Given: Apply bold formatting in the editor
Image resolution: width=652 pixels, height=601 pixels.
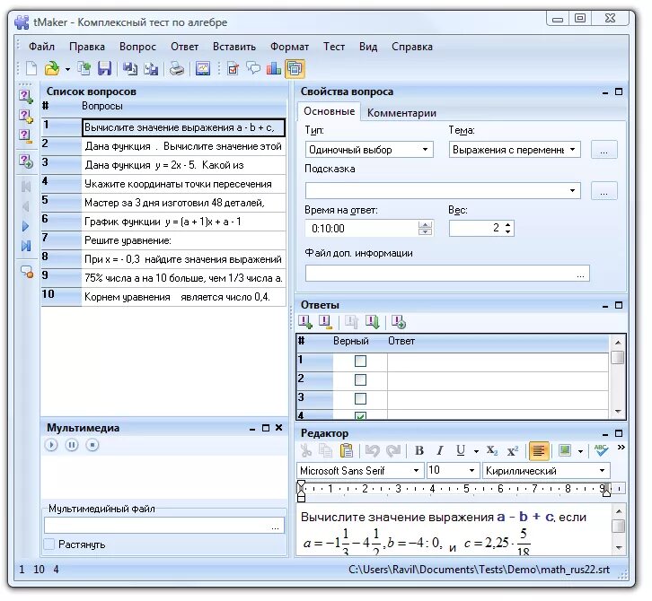Looking at the screenshot, I should (x=419, y=450).
